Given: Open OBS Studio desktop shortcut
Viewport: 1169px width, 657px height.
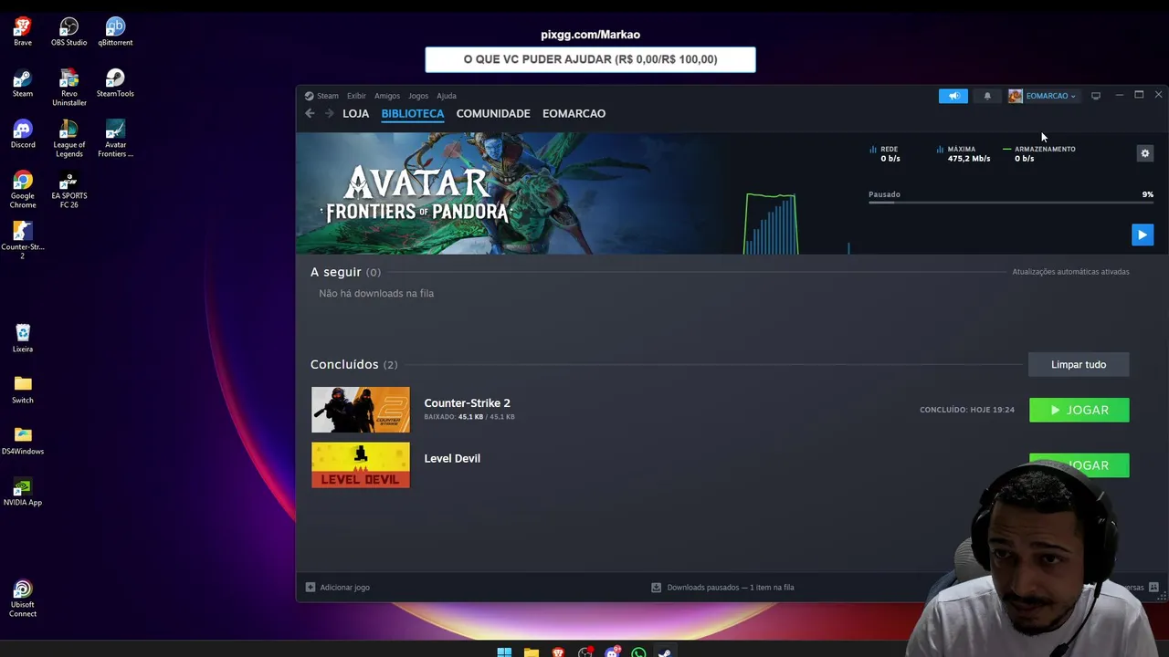Looking at the screenshot, I should [x=69, y=31].
